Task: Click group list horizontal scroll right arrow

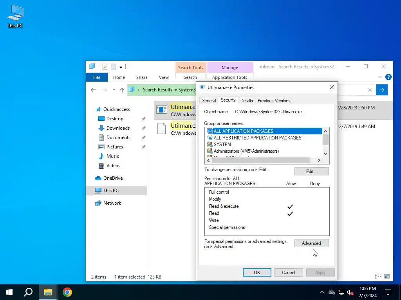Action: tap(319, 160)
